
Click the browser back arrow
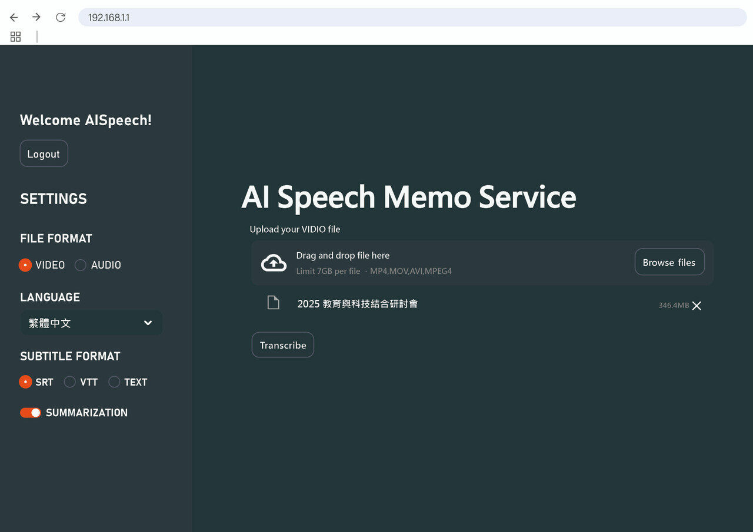pyautogui.click(x=14, y=17)
